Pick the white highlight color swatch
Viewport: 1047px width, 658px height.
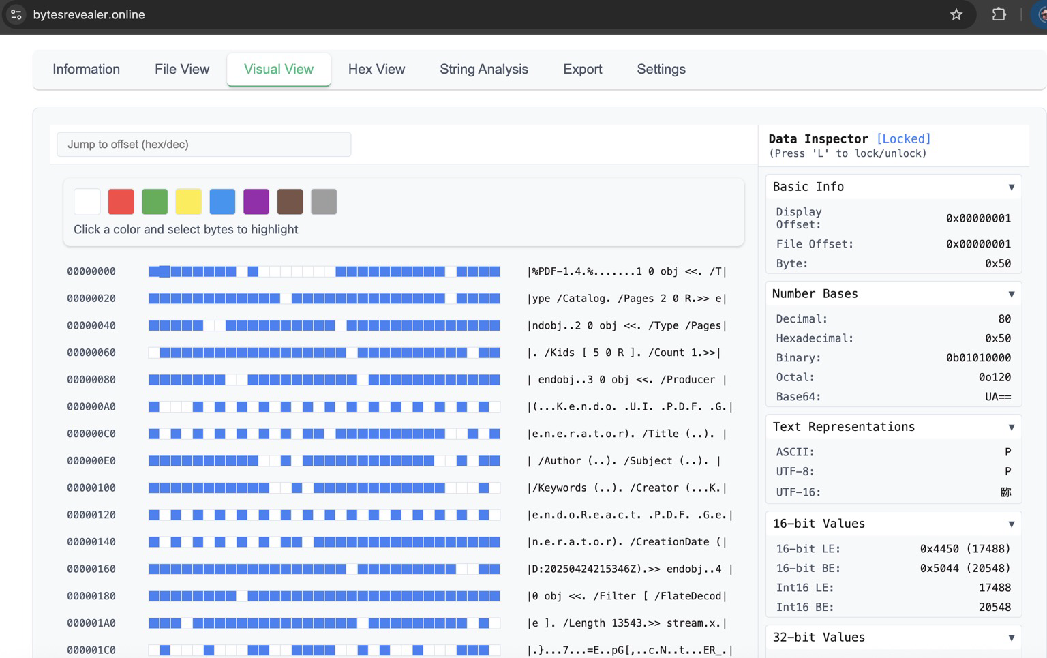[x=87, y=202]
